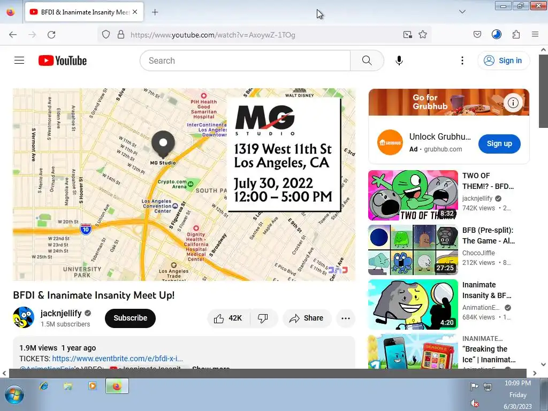Image resolution: width=548 pixels, height=411 pixels.
Task: Like the video (42K)
Action: pos(229,318)
